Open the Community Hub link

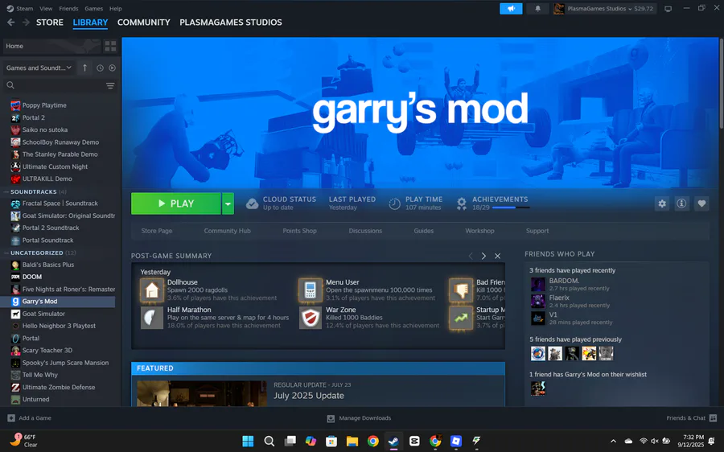point(227,231)
